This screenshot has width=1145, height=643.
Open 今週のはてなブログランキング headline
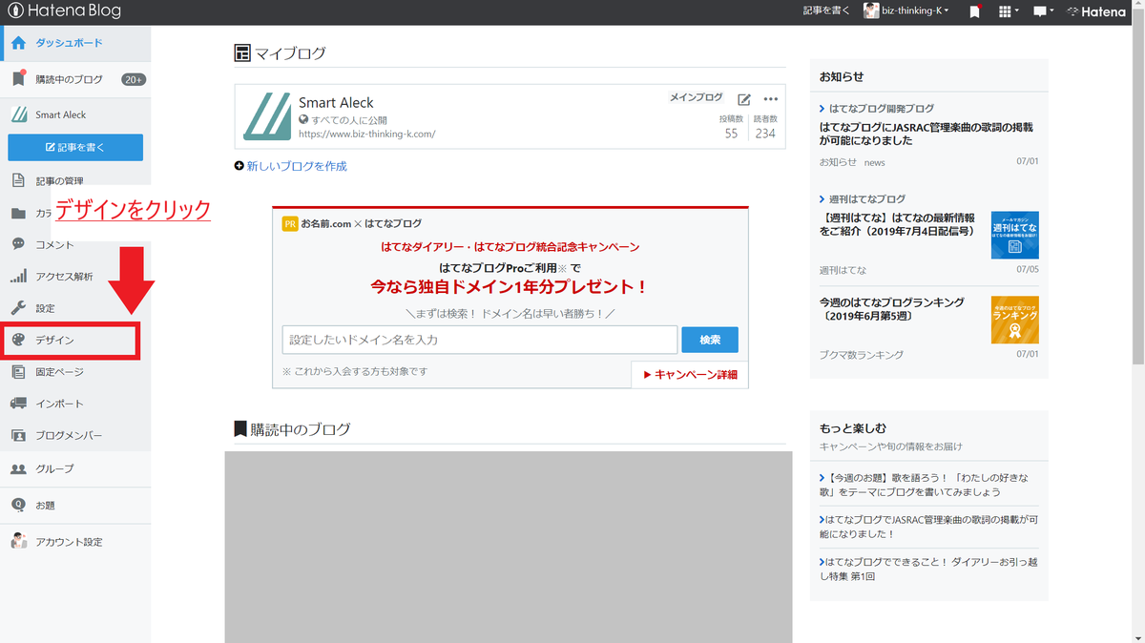point(892,309)
